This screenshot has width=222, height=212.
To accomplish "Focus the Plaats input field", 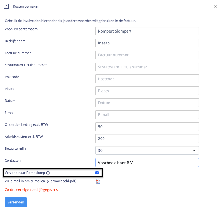I will (147, 91).
